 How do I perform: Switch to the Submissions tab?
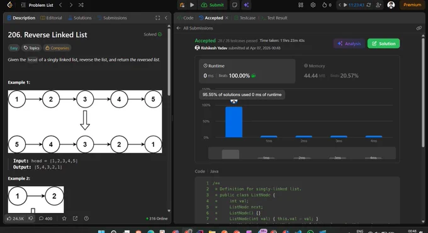[112, 18]
